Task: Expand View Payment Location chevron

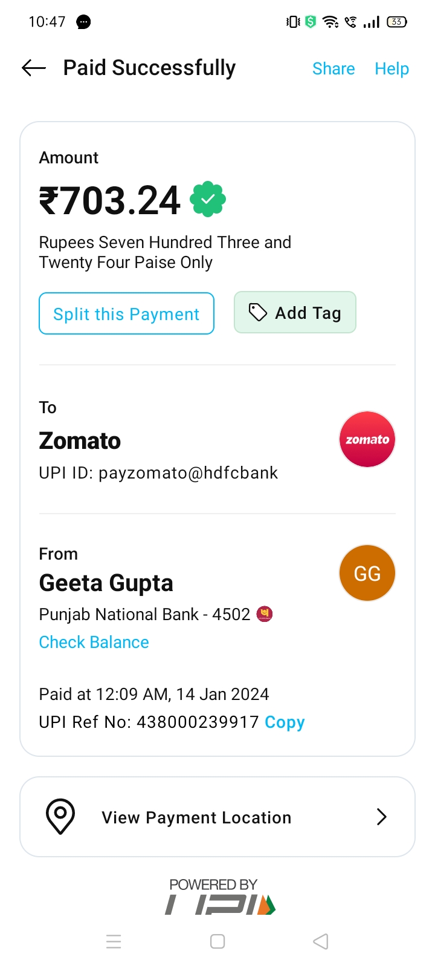Action: pyautogui.click(x=381, y=817)
